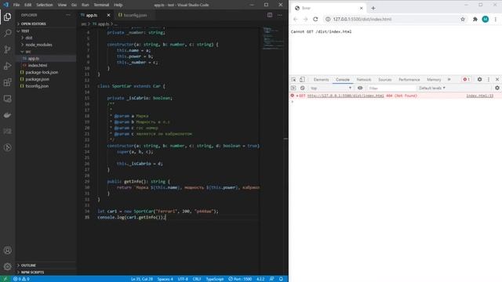Show more DevTools tabs chevron

click(x=449, y=79)
